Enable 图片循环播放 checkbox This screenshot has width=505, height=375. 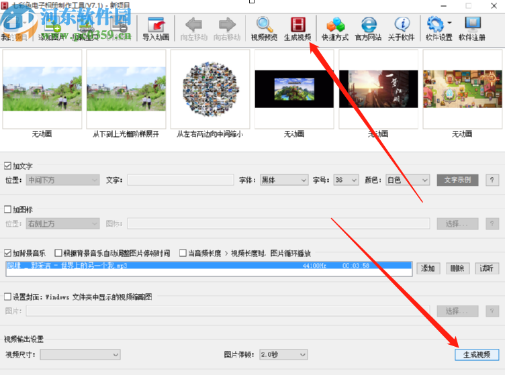click(x=183, y=253)
